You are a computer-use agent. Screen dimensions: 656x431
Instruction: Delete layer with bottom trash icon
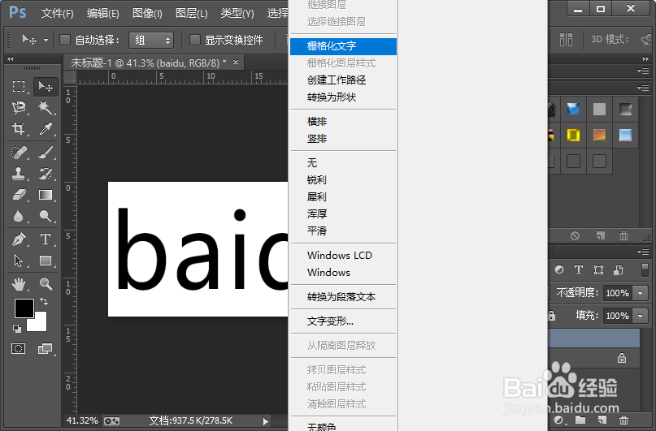(x=623, y=420)
